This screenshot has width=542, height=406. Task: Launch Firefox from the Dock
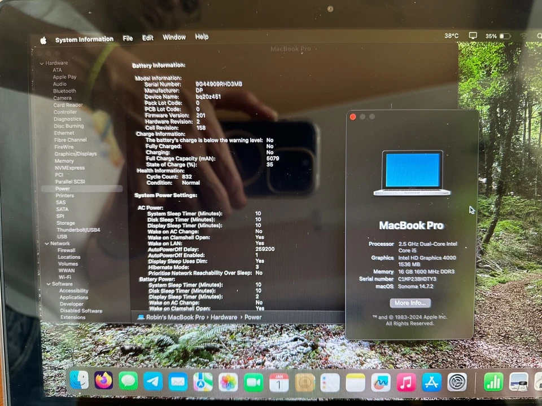click(104, 381)
